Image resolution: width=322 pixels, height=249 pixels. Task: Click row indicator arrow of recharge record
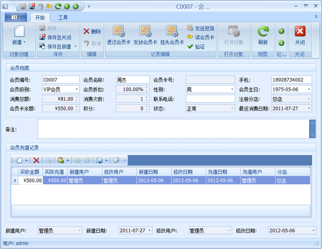(x=15, y=180)
